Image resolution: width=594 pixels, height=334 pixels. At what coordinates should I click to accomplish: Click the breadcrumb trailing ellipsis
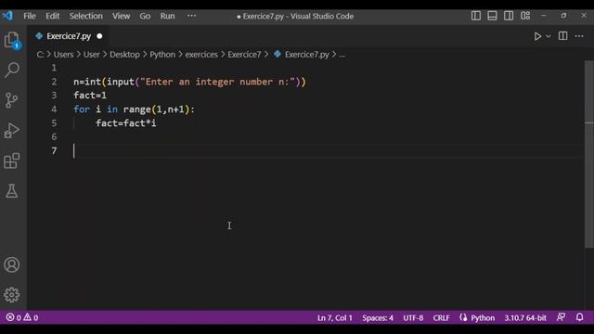pos(342,55)
